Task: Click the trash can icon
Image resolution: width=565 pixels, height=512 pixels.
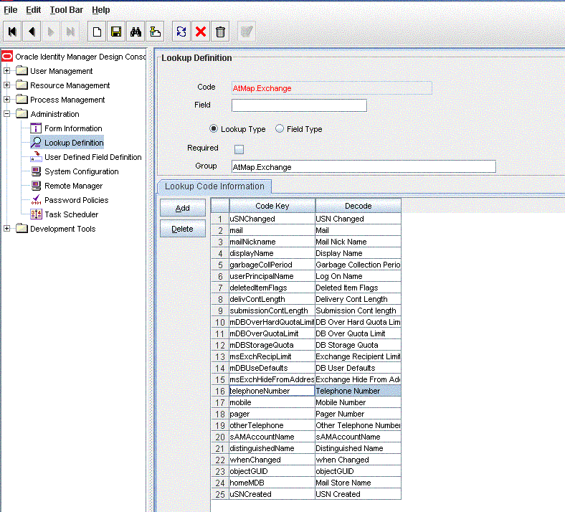Action: click(221, 32)
